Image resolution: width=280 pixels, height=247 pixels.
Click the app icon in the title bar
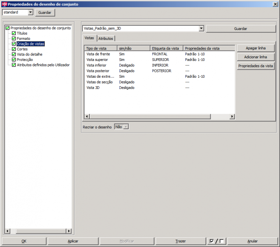click(x=4, y=4)
